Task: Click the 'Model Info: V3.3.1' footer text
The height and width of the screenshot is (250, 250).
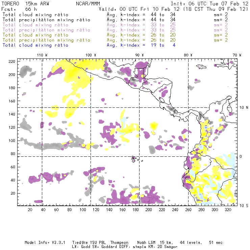Action: pos(45,243)
